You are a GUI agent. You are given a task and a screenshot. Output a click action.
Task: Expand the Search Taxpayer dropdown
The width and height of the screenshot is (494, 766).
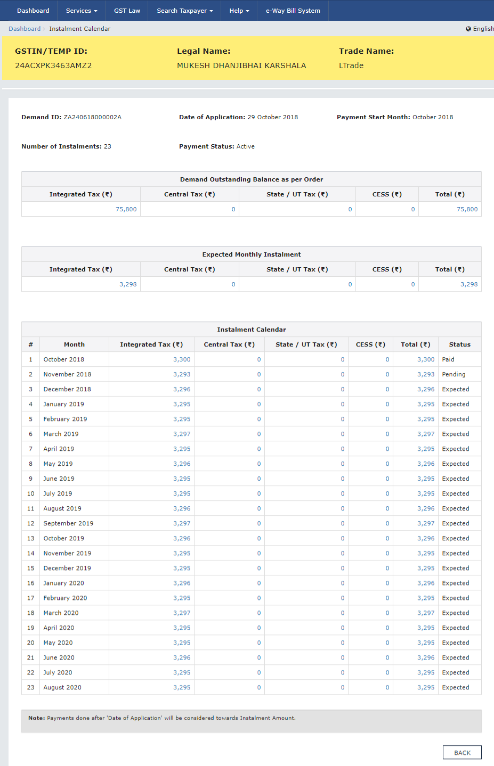(x=184, y=11)
